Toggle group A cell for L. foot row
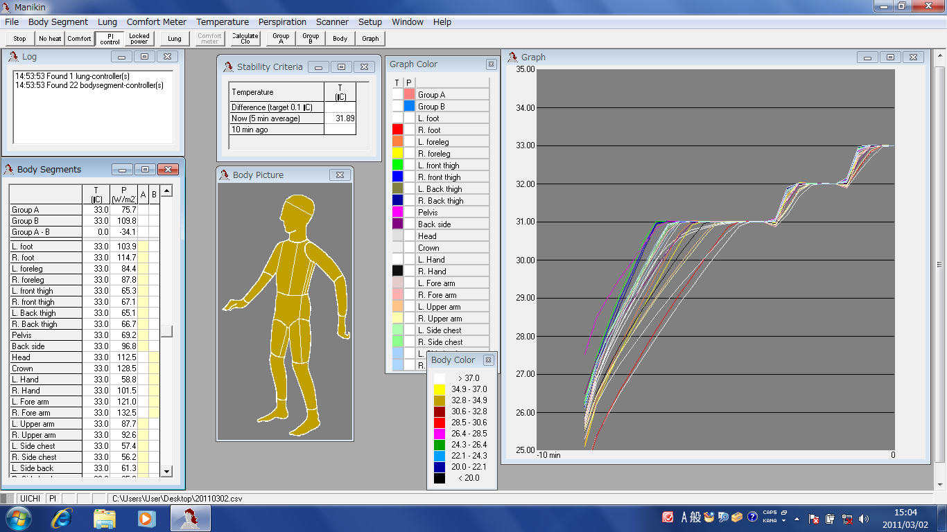 [144, 247]
